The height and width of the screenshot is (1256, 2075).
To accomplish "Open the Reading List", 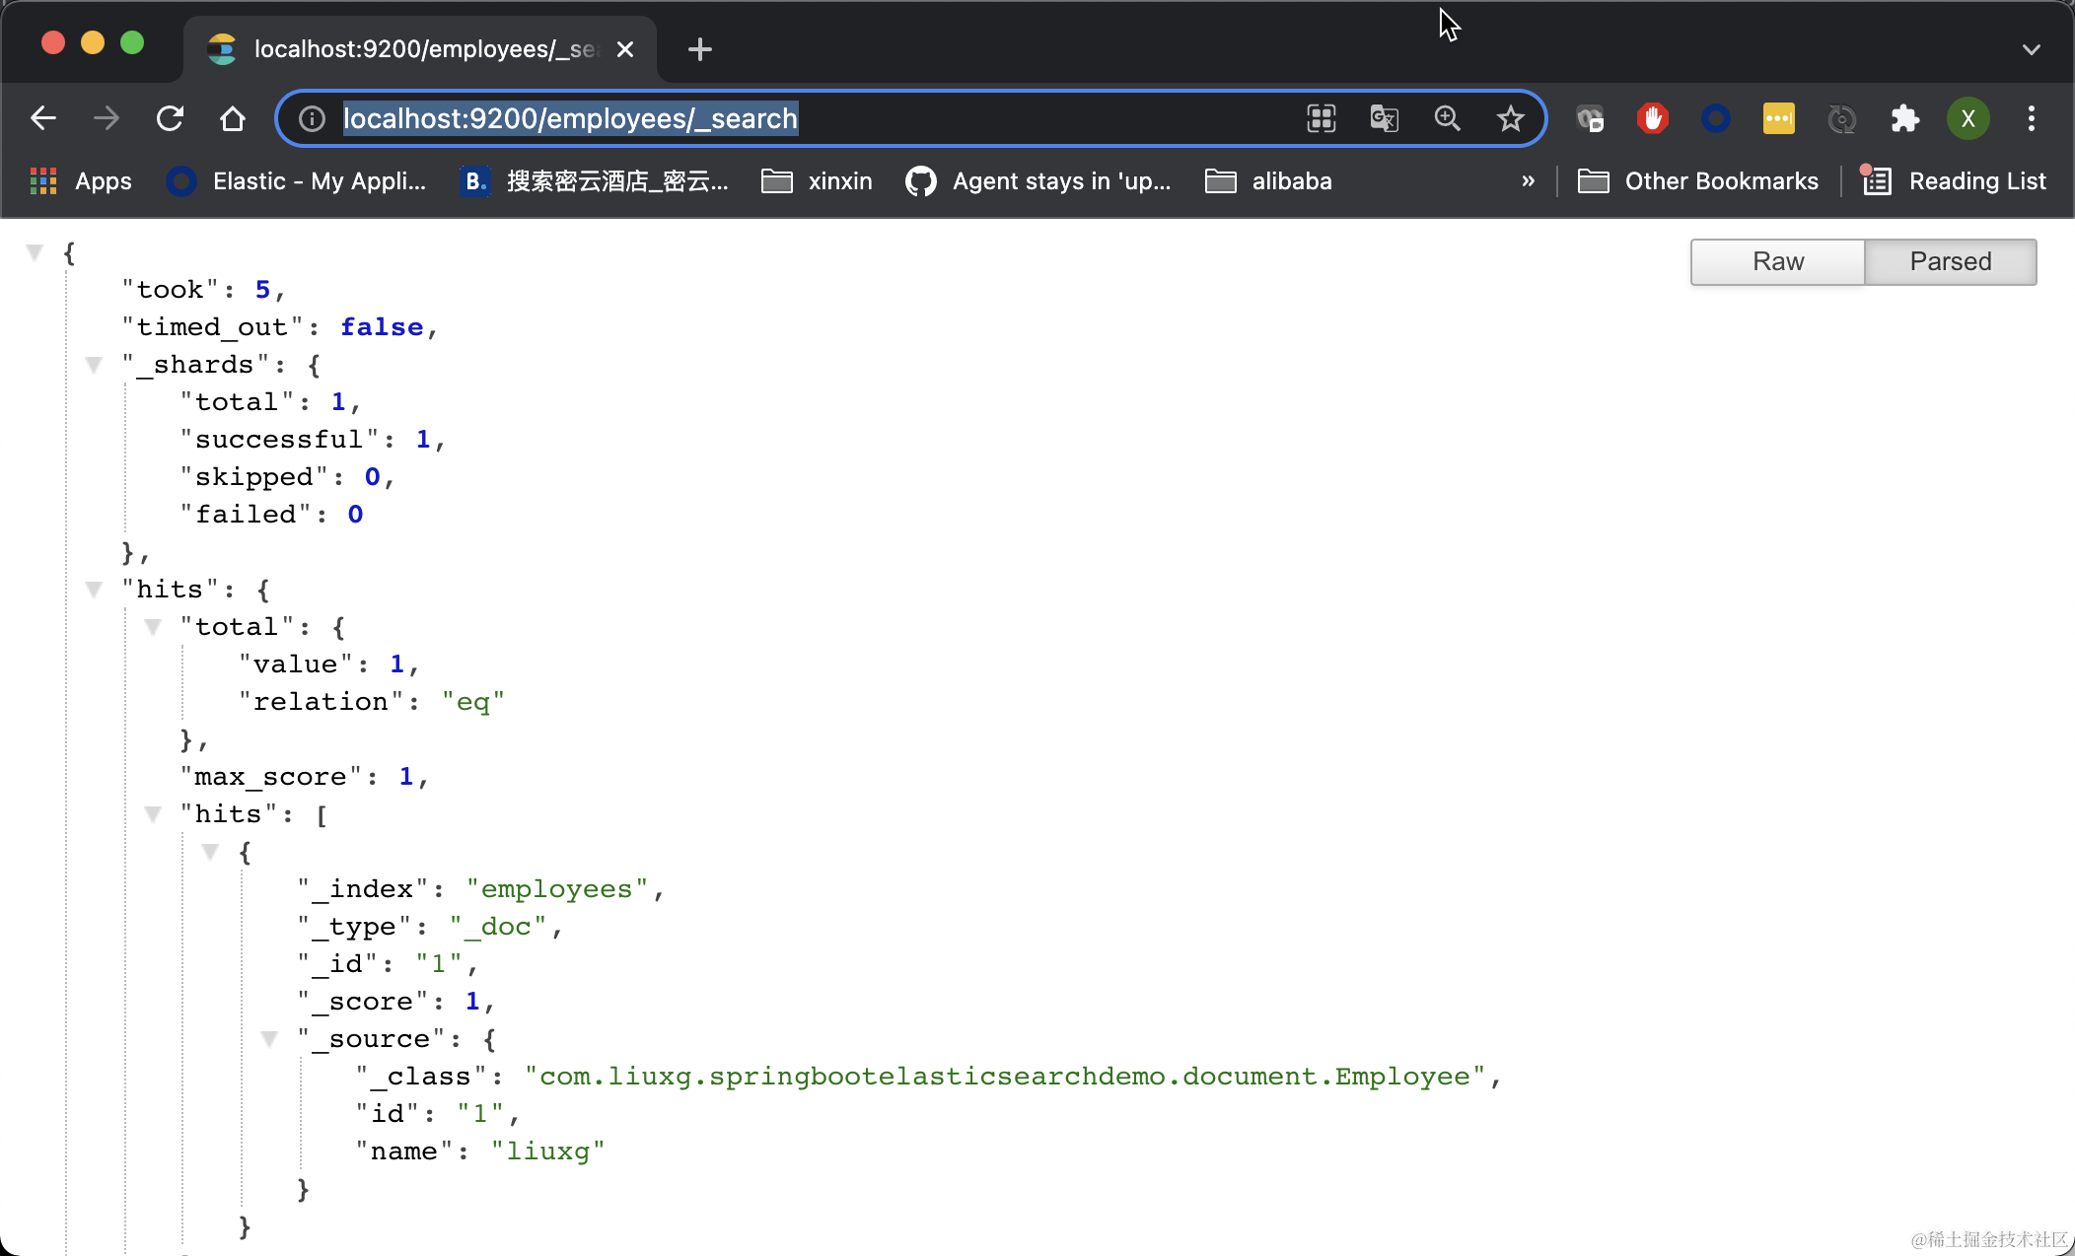I will click(1956, 181).
